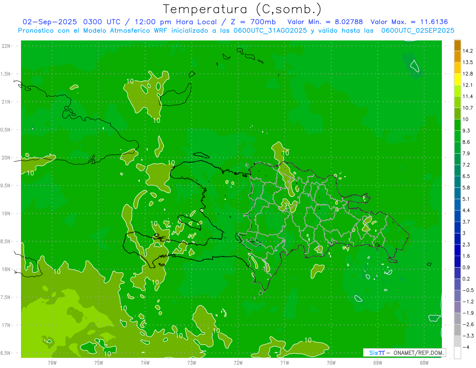Viewport: 476px width, 368px height.
Task: Click the 74W longitude label
Action: point(145,362)
